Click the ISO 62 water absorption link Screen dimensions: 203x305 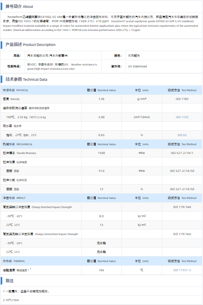click(x=182, y=135)
